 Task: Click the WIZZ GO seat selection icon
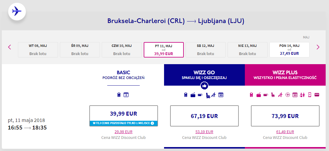(x=208, y=95)
